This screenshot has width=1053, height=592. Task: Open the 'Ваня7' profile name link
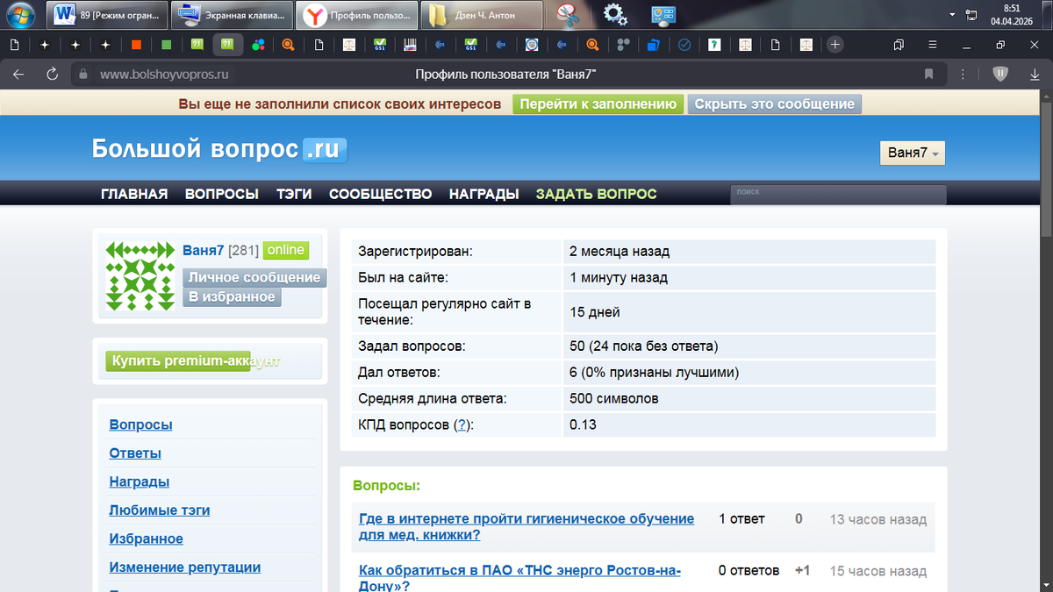(204, 250)
